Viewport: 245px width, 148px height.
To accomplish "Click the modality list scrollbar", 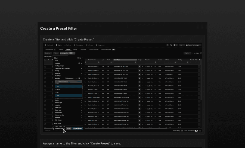I will click(x=82, y=87).
